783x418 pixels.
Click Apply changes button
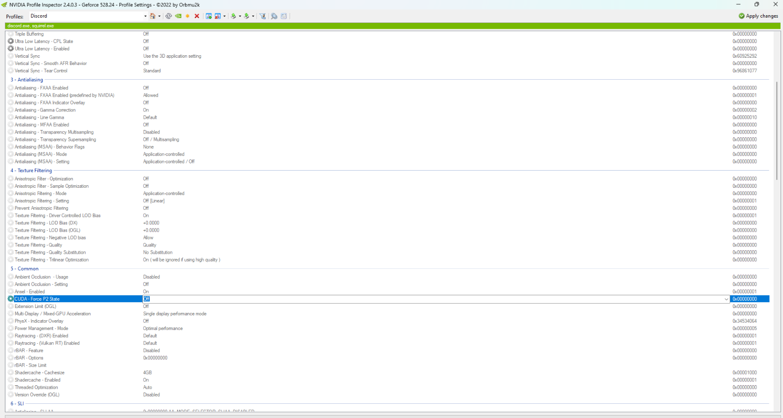(758, 16)
